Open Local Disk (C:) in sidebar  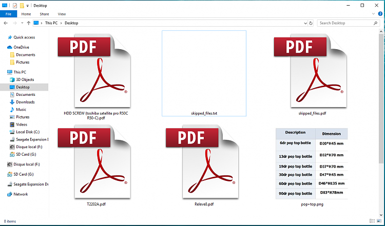[28, 132]
